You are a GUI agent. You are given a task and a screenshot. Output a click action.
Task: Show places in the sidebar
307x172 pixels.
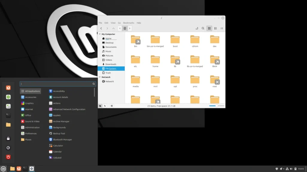pos(100,106)
